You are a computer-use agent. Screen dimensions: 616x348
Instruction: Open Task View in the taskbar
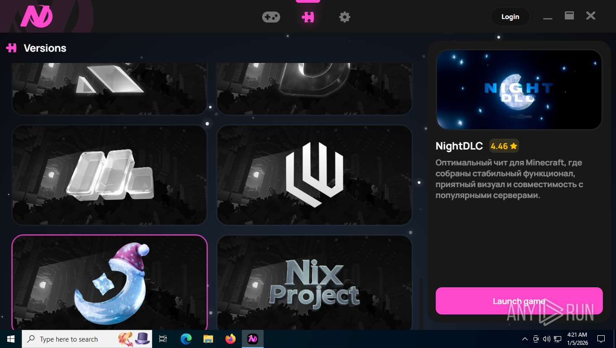click(x=163, y=339)
